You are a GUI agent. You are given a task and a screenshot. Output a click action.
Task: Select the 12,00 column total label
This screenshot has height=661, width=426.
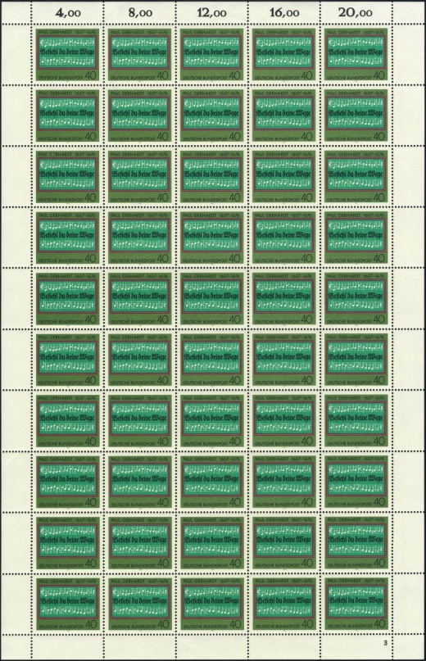click(x=212, y=12)
